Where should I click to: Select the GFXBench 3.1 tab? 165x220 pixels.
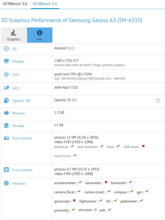coord(45,4)
